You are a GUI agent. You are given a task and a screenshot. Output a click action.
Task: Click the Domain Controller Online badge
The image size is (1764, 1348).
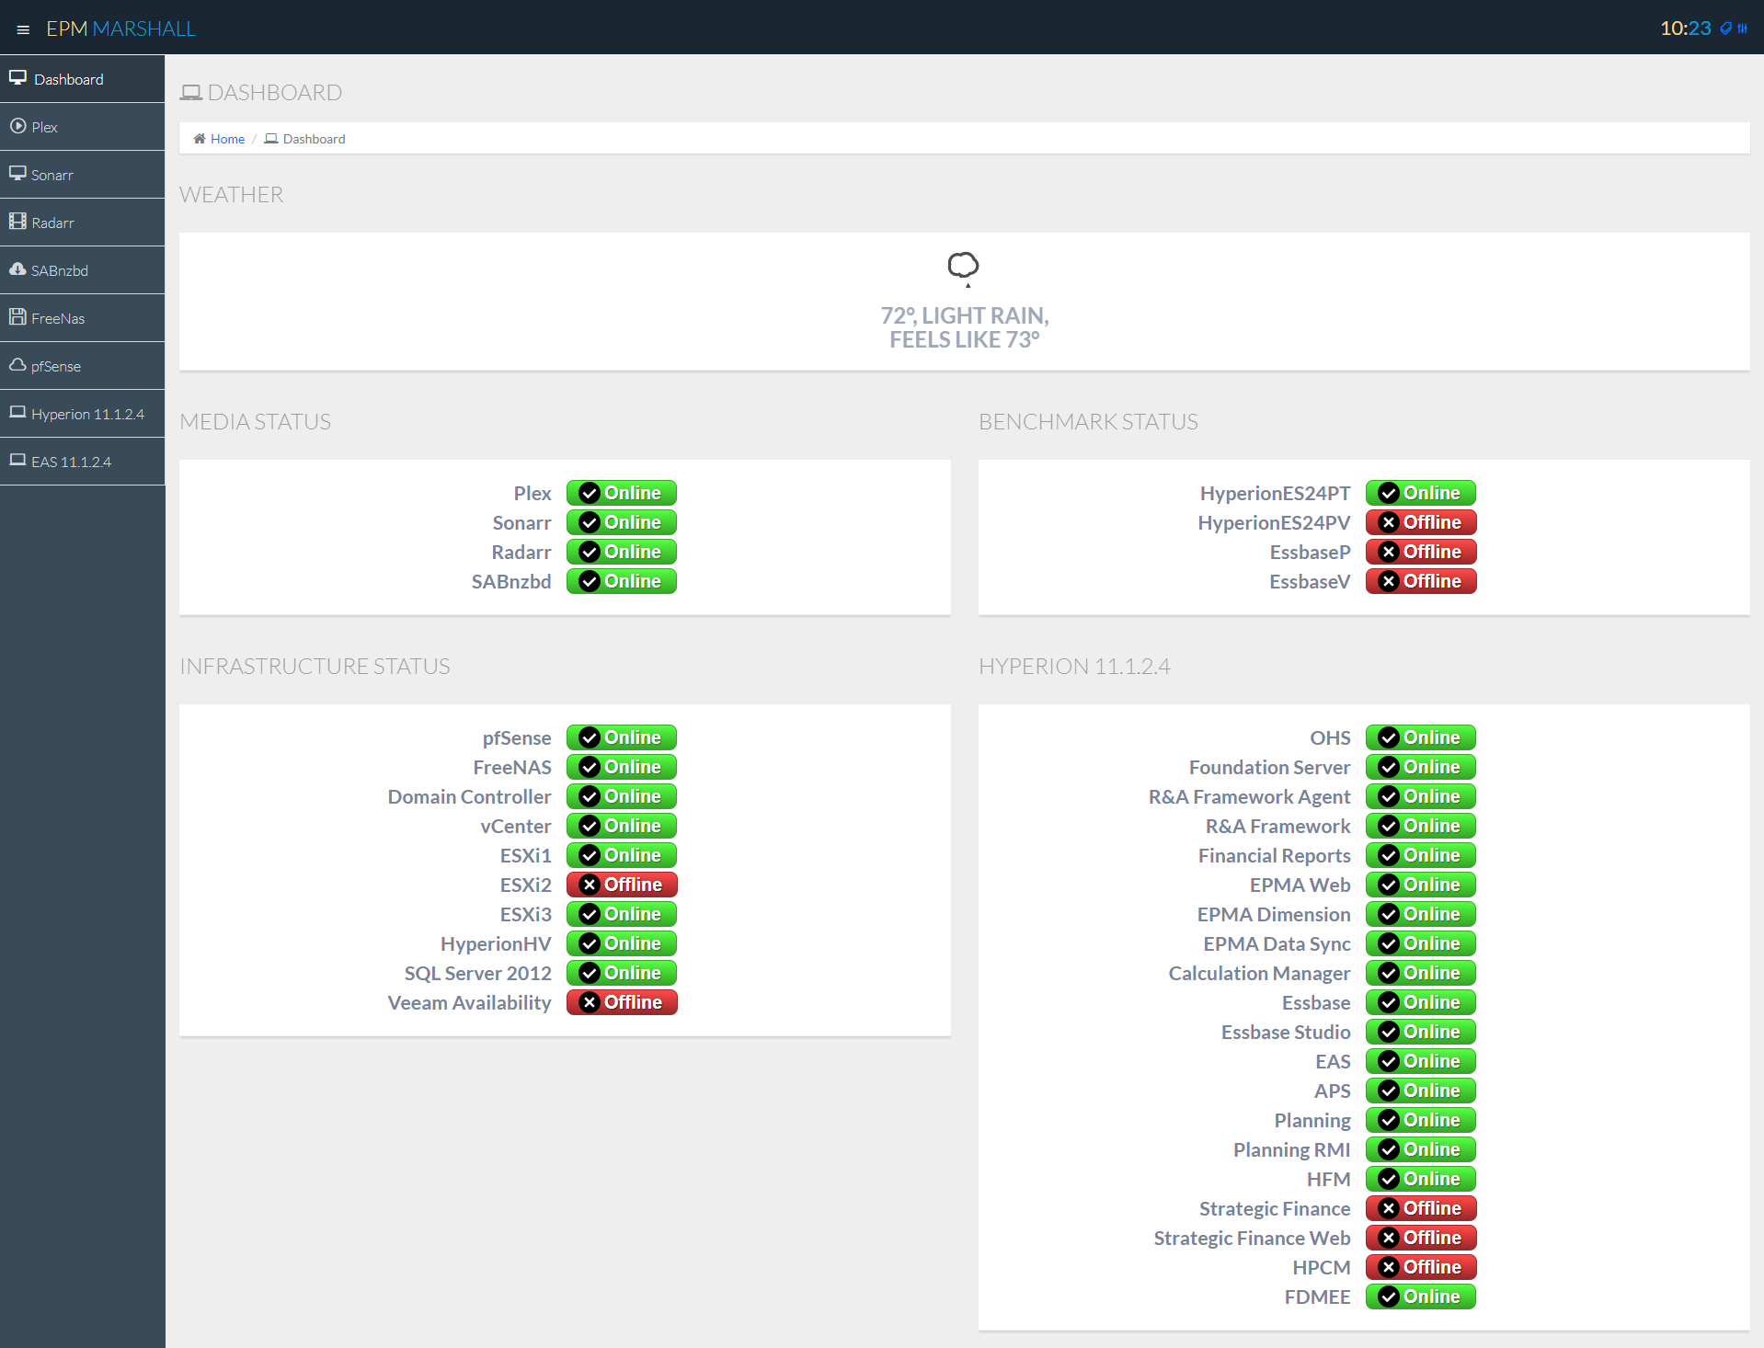[x=622, y=796]
